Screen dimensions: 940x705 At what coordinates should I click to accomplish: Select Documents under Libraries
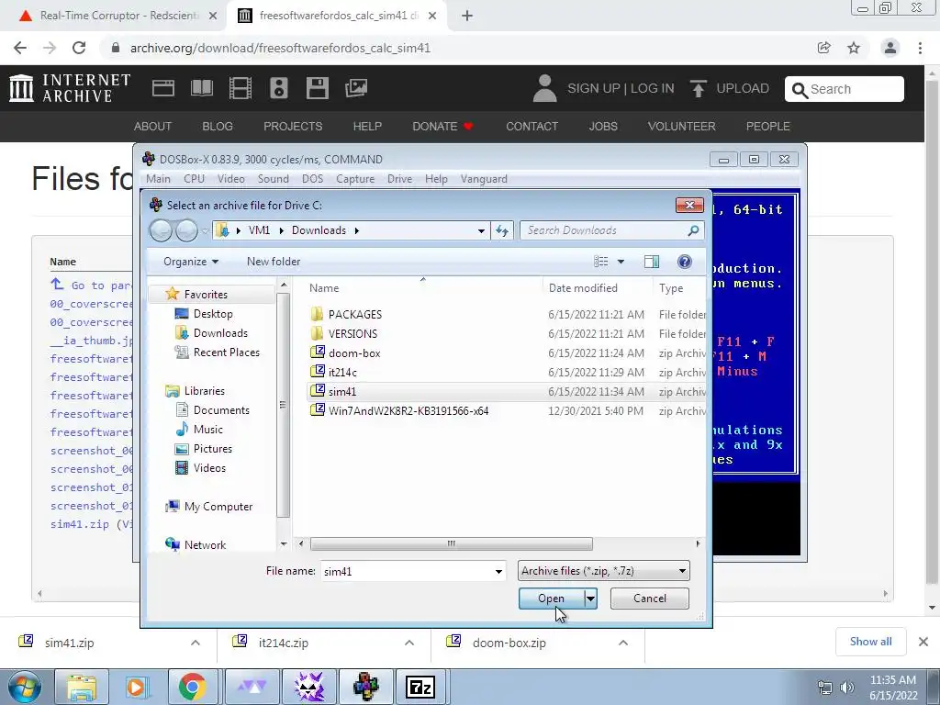coord(221,410)
